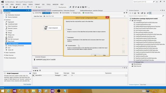The width and height of the screenshot is (166, 93).
Task: Expand the Other Transforms group
Action: pos(4,52)
